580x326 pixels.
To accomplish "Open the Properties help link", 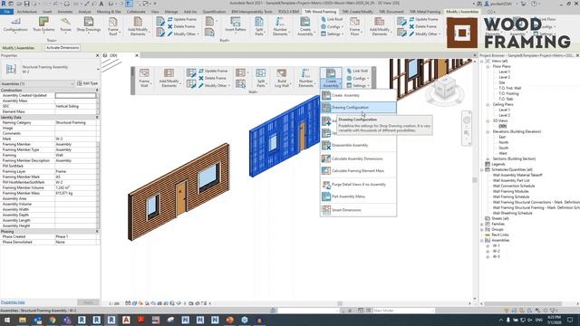I will click(x=13, y=302).
